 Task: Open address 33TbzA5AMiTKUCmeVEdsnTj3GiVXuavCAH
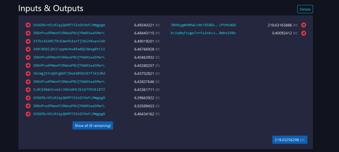click(x=69, y=41)
